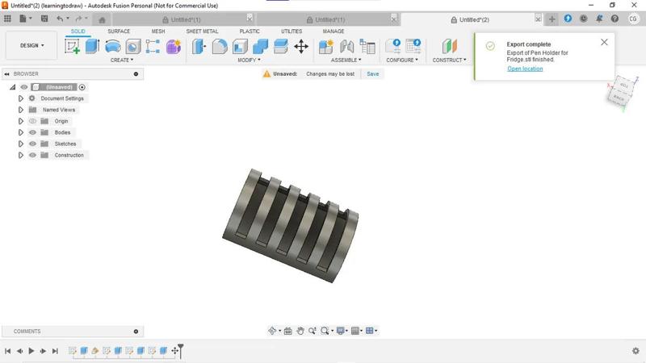Switch to the SURFACE tab

pos(119,31)
